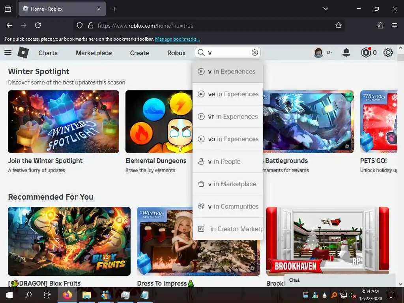404x303 pixels.
Task: Open File Explorer from the taskbar
Action: 86,295
